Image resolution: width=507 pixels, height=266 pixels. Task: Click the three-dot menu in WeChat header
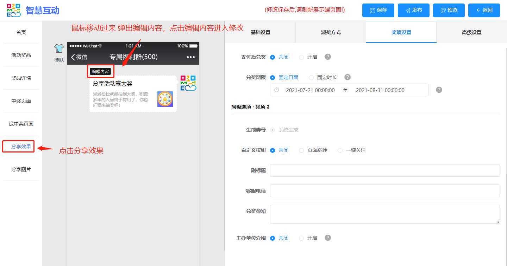point(190,57)
